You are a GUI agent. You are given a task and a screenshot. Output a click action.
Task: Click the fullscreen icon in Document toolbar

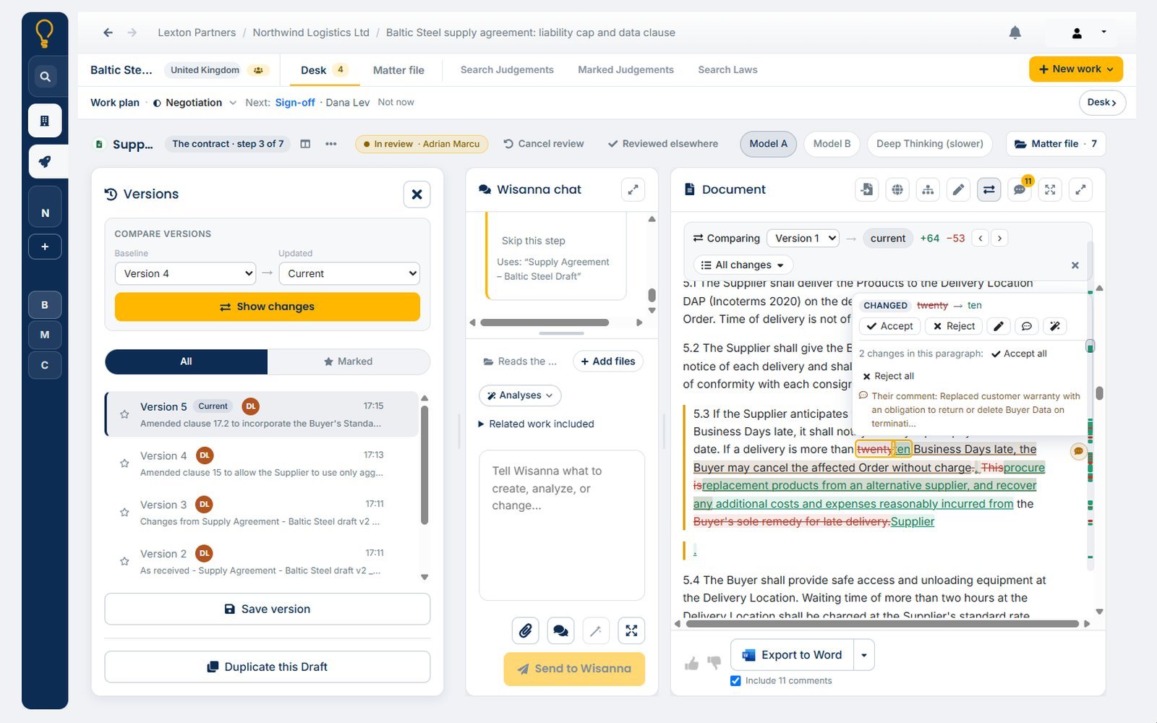[1050, 189]
